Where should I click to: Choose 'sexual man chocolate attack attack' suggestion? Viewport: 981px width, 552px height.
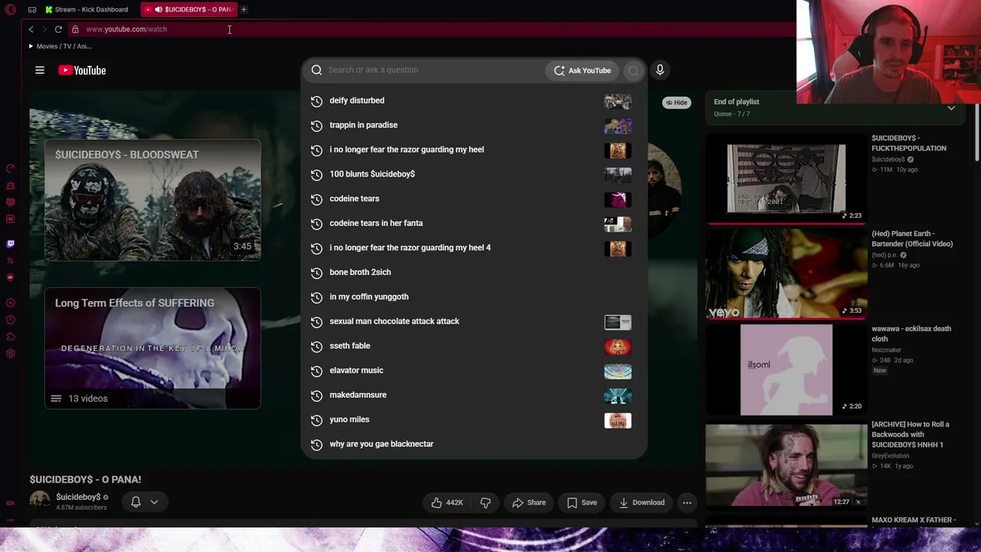coord(474,321)
